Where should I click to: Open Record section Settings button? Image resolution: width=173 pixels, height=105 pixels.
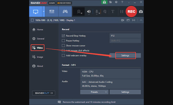pos(125,55)
